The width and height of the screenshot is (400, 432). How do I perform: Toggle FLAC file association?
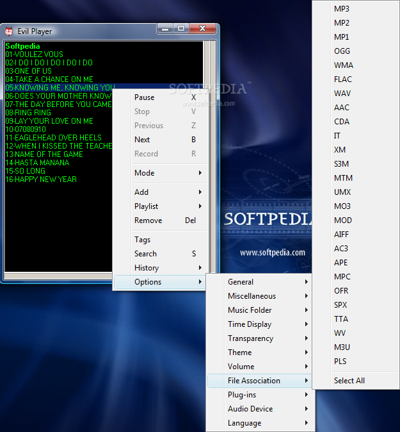pyautogui.click(x=356, y=79)
